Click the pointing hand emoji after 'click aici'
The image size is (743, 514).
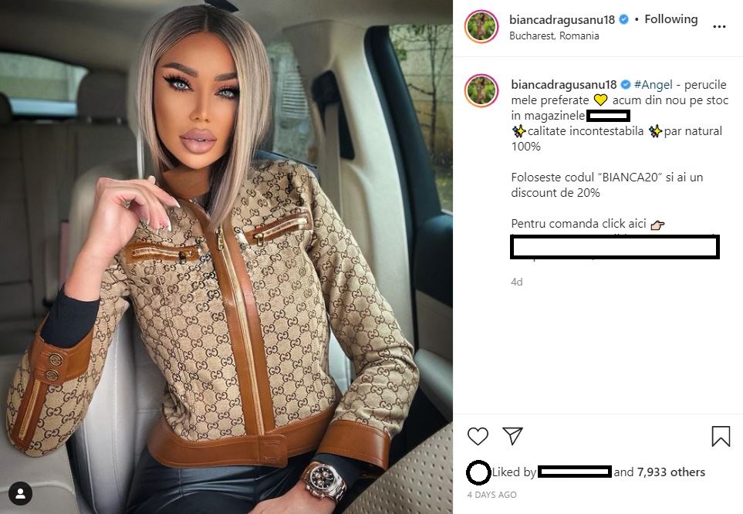tap(657, 225)
